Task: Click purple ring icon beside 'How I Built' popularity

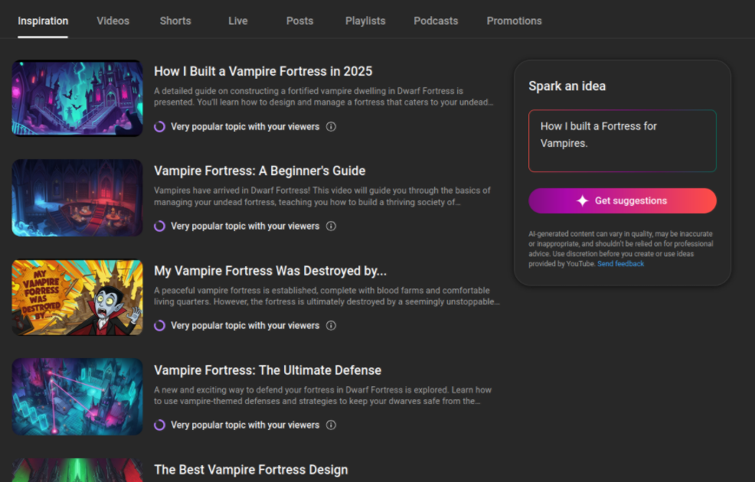Action: (x=160, y=126)
